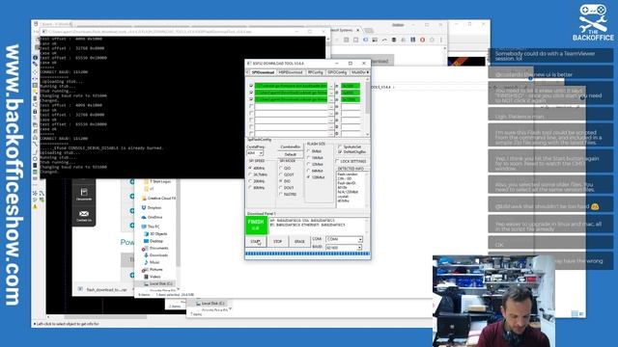Open the GPIOConfig tab

pyautogui.click(x=337, y=72)
